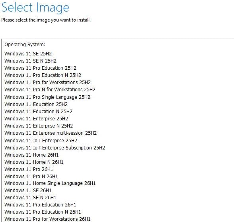This screenshot has width=234, height=222.
Task: Click Windows 11 Home N 26H1
Action: [34, 162]
